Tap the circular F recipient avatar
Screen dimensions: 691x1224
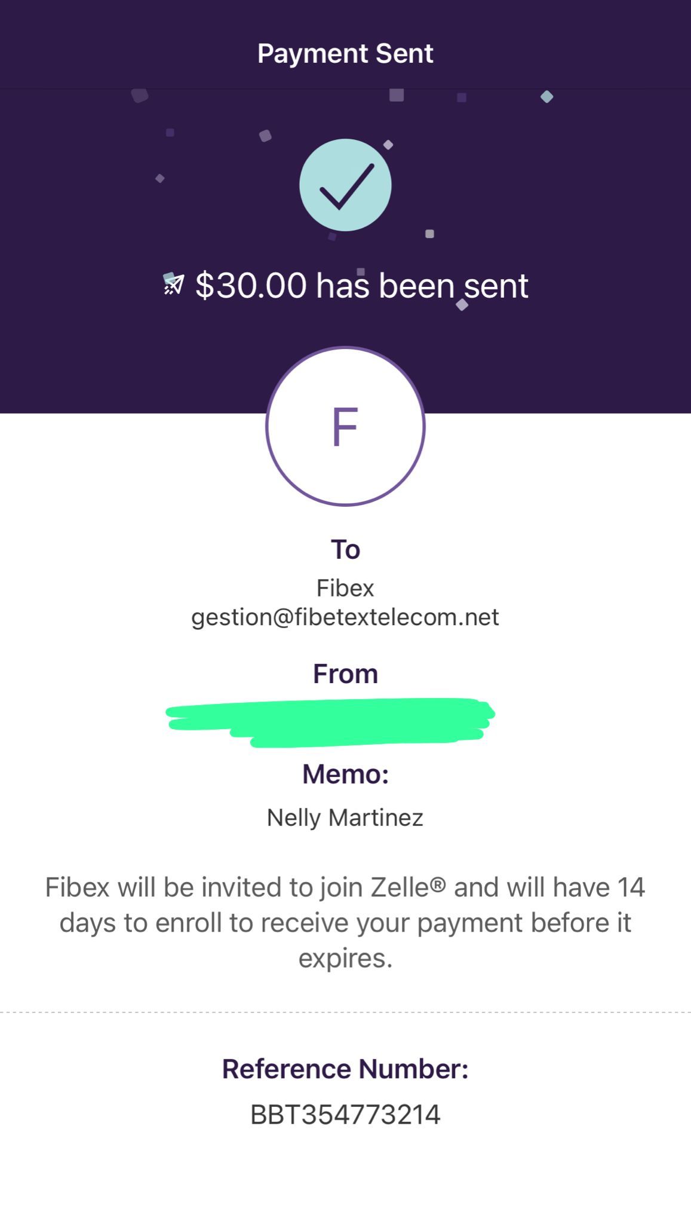(x=345, y=427)
